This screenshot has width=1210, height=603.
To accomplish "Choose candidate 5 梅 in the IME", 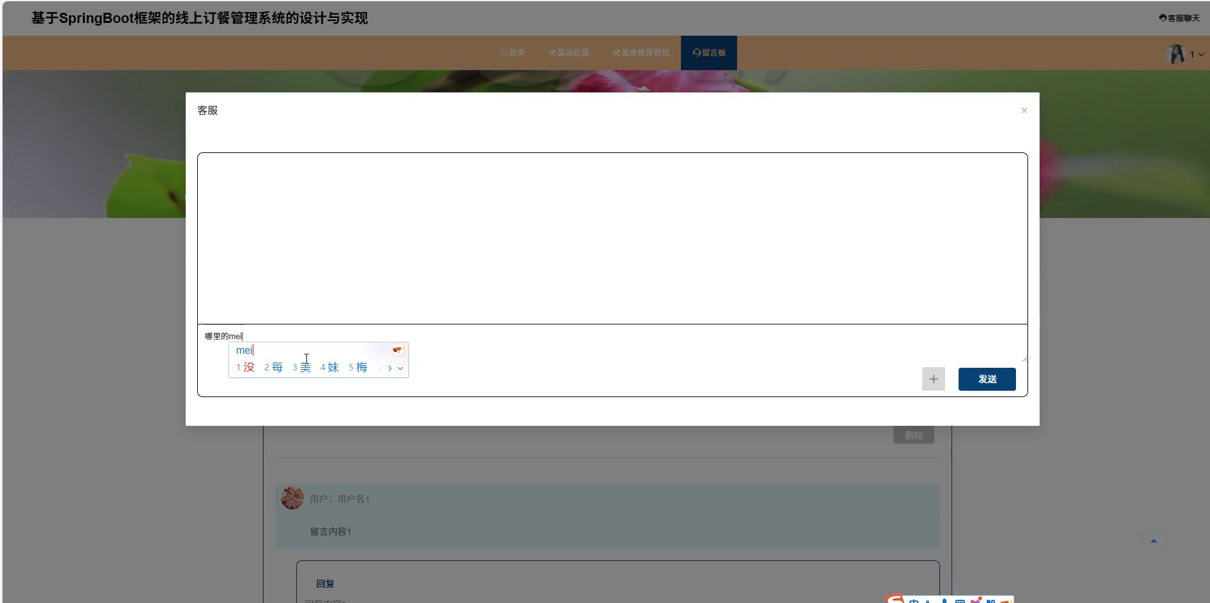I will pos(358,367).
